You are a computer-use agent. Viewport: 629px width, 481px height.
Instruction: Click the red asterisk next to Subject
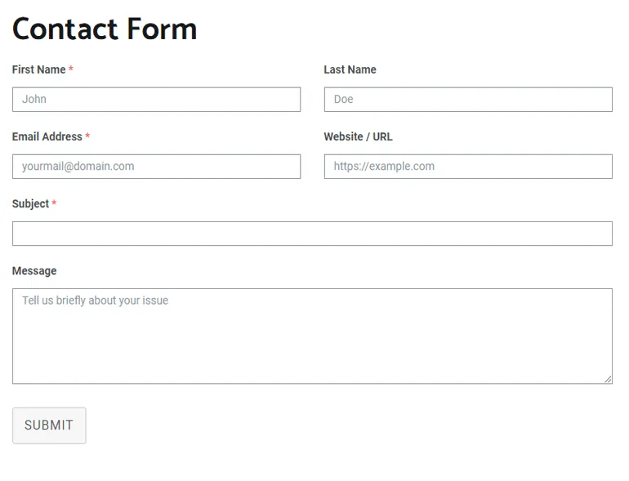coord(54,204)
